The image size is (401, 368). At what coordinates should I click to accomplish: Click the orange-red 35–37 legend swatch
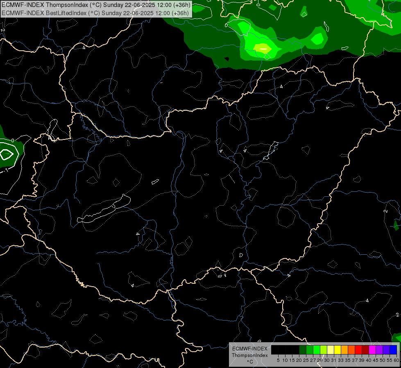[x=351, y=350]
